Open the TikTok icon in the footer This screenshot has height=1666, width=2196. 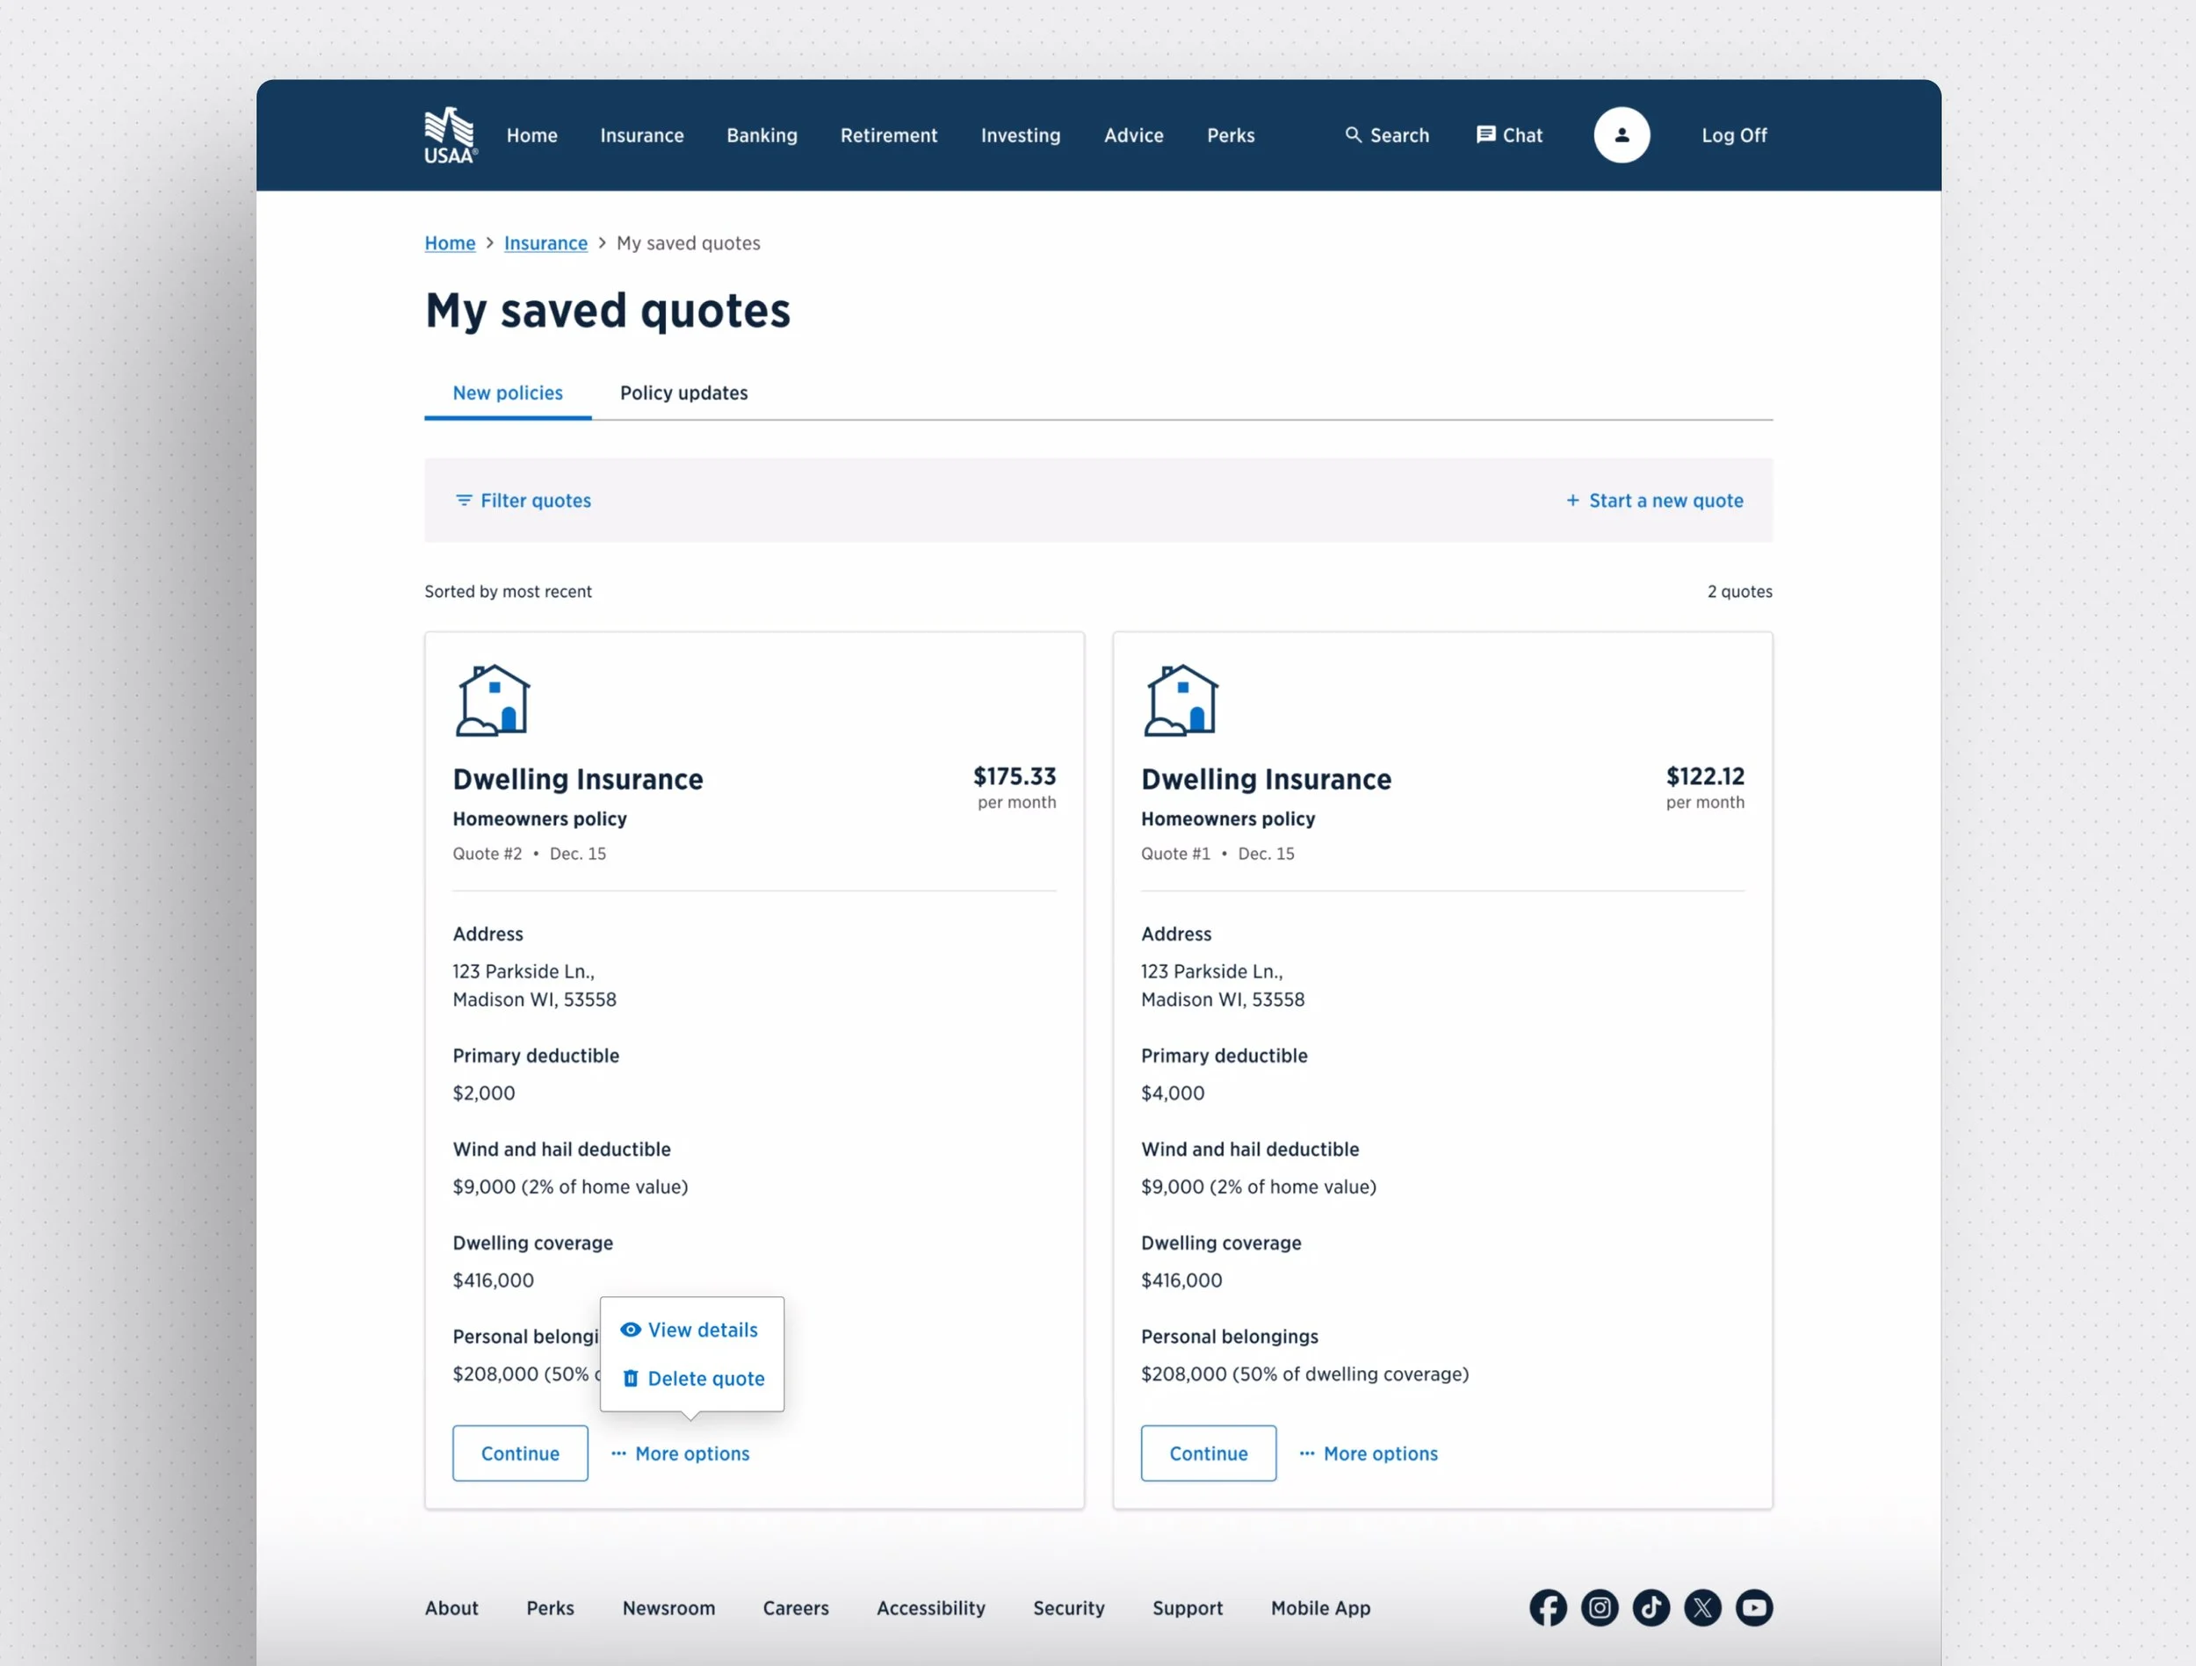click(1651, 1607)
